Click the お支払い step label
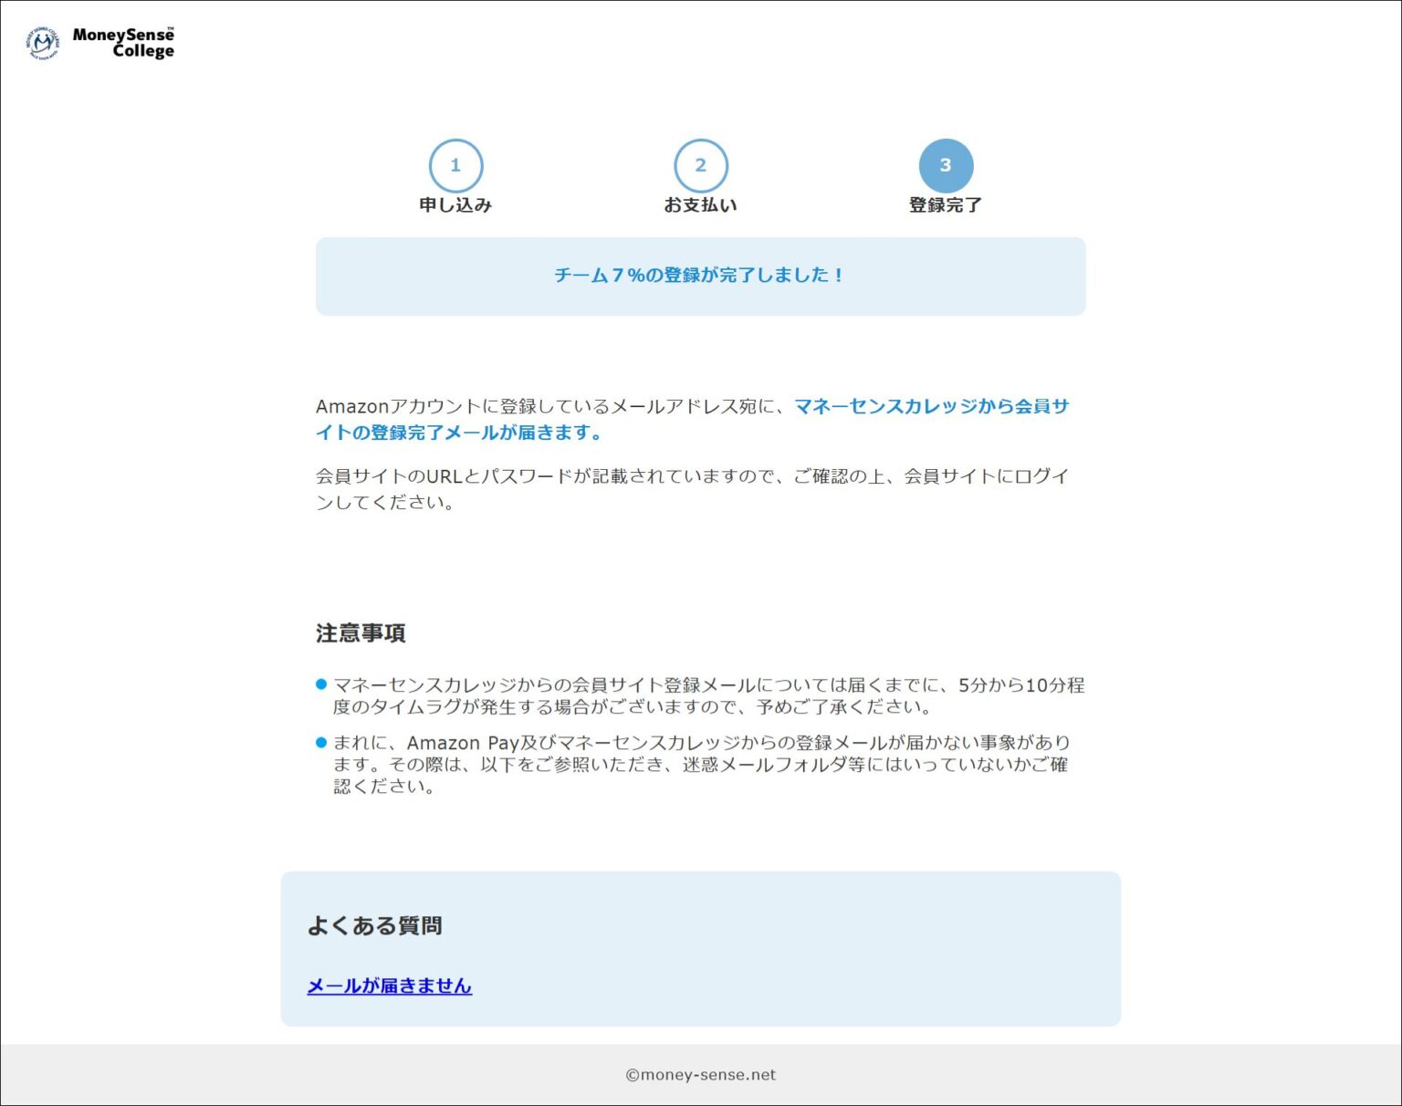The image size is (1402, 1106). click(700, 205)
